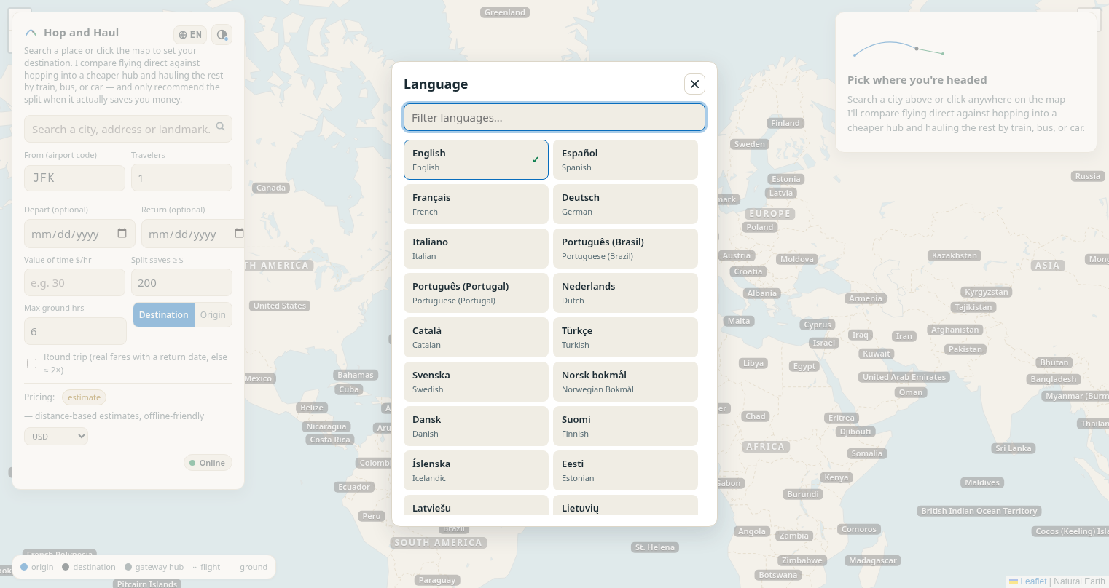Viewport: 1109px width, 588px height.
Task: Select the Italiano language option
Action: 476,248
